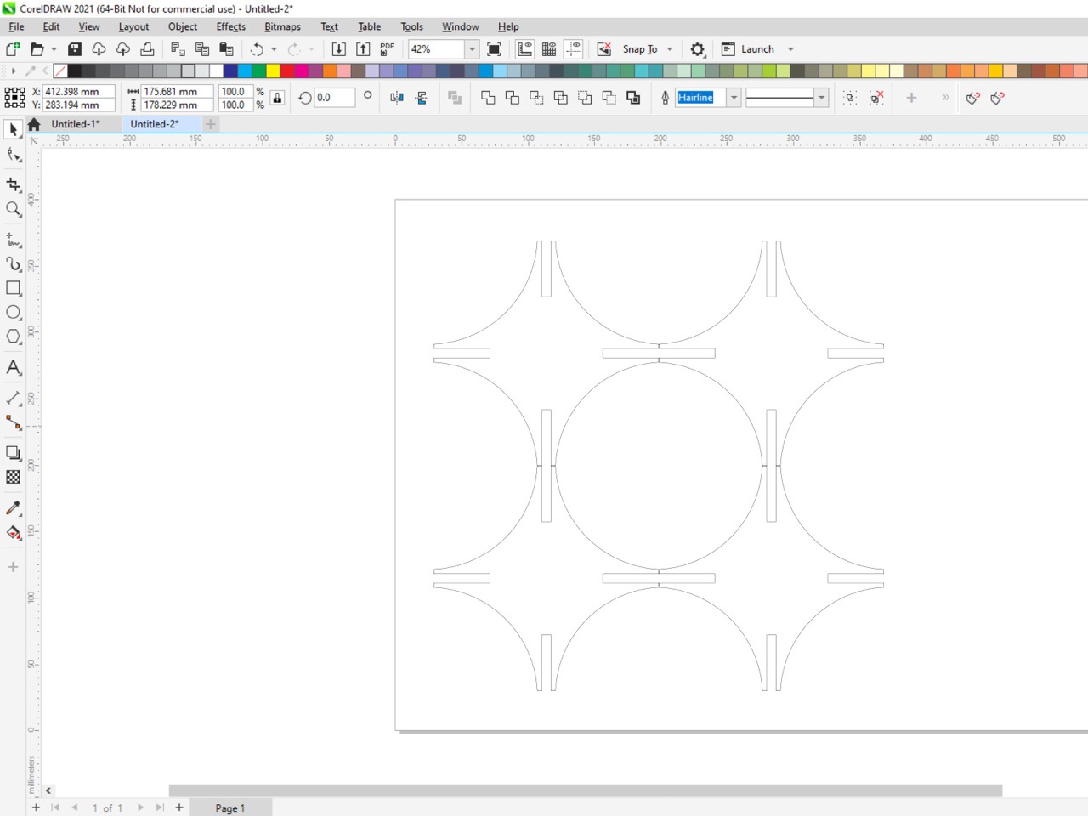Open the line style dropdown arrow
1088x816 pixels.
821,98
